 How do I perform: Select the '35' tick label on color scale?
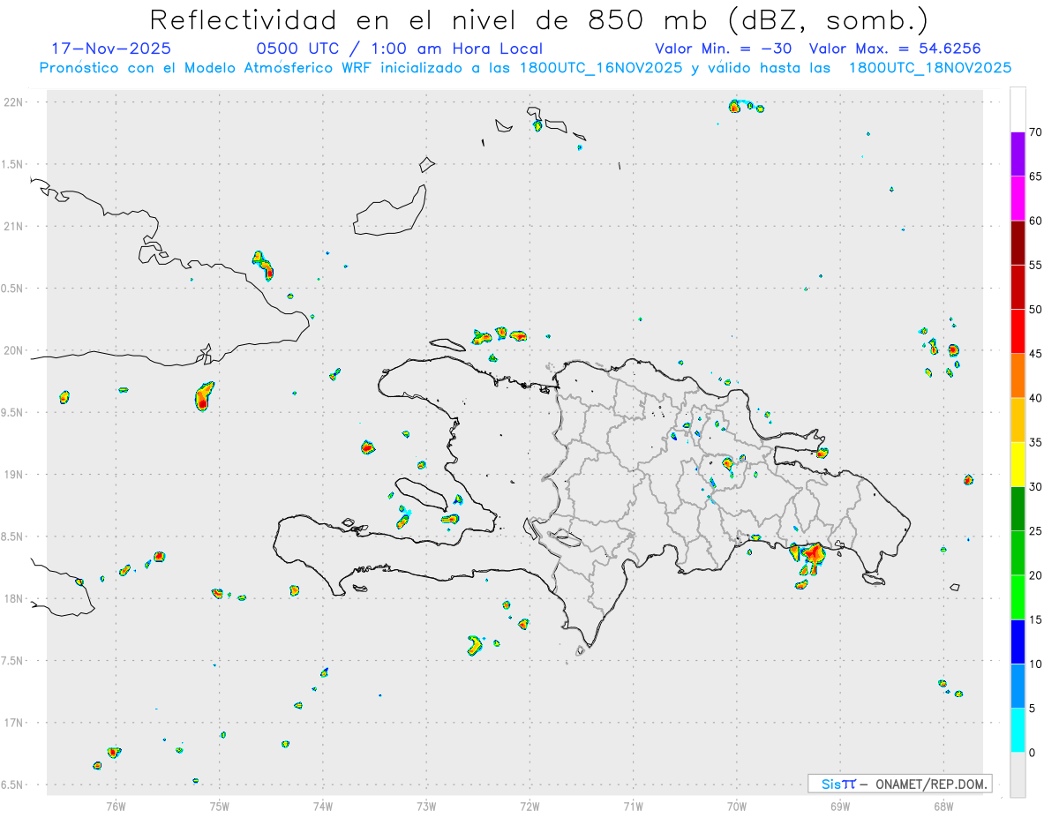(x=1036, y=442)
